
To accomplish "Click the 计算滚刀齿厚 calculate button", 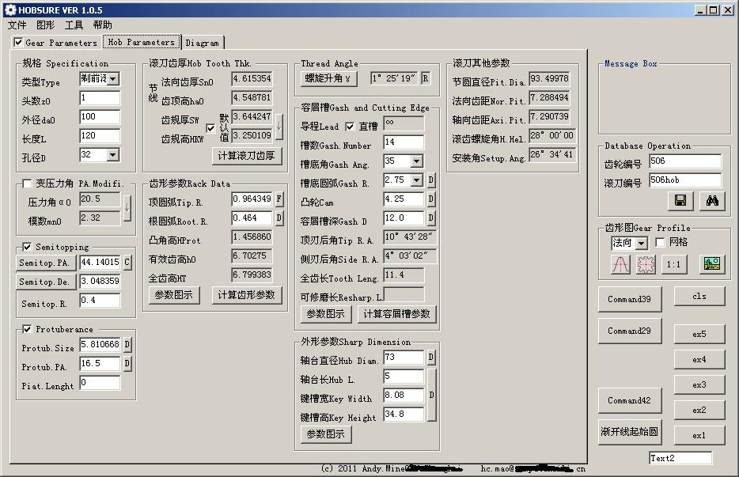I will [x=247, y=156].
